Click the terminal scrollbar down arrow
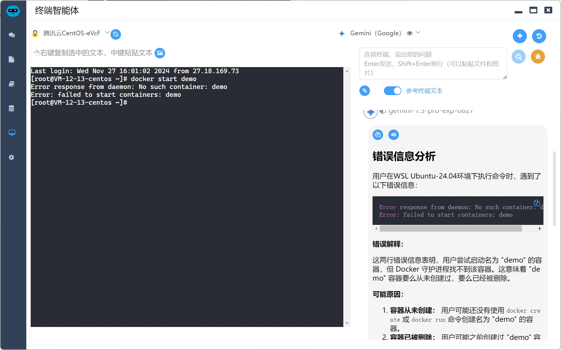The image size is (561, 350). [347, 323]
